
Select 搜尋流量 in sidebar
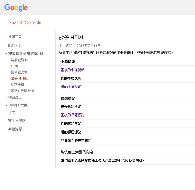[15, 98]
